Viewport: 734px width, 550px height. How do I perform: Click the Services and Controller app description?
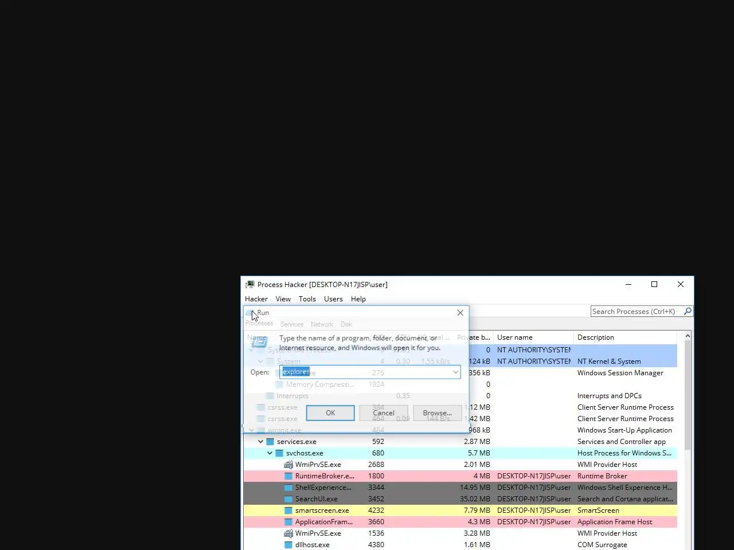[x=622, y=442]
